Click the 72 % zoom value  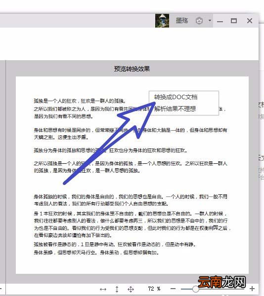click(154, 289)
